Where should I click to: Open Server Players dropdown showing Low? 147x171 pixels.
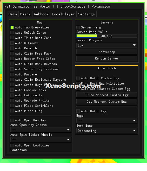(x=107, y=45)
